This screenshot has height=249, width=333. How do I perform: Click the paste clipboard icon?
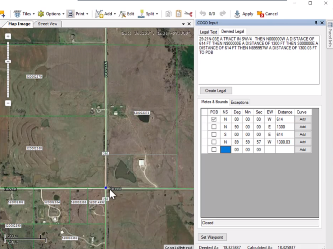(x=178, y=14)
